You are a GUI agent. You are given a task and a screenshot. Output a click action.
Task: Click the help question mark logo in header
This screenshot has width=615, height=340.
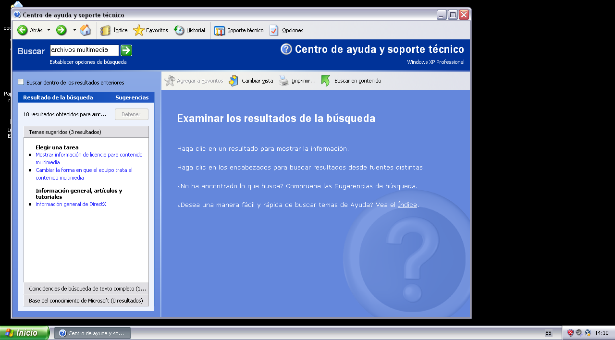pos(286,49)
